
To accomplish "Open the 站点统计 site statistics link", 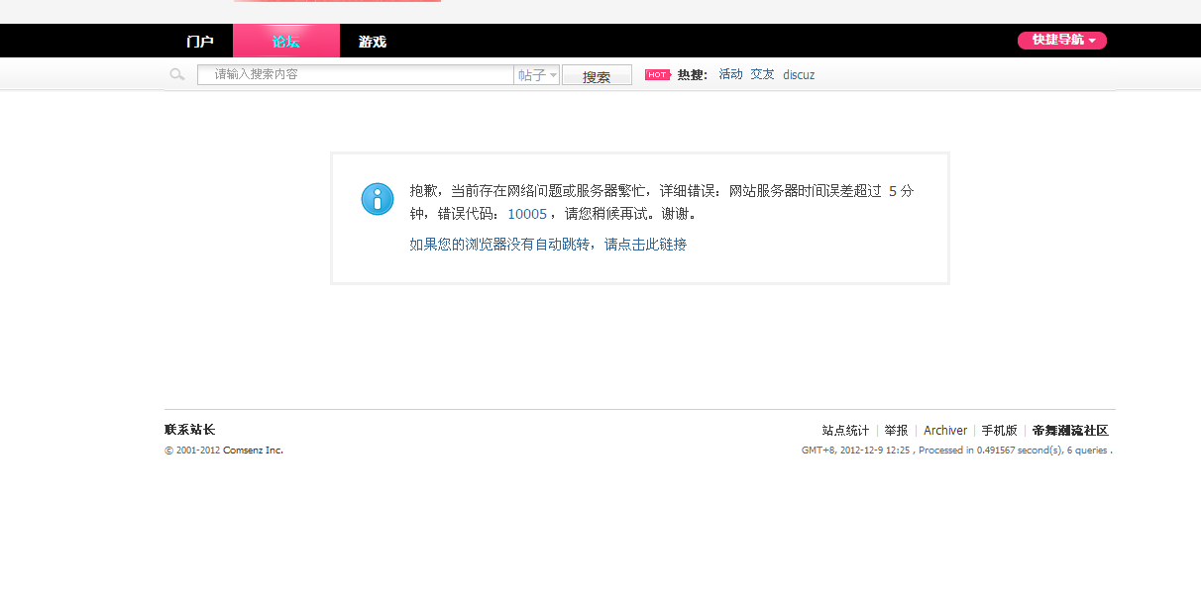I will [x=845, y=431].
